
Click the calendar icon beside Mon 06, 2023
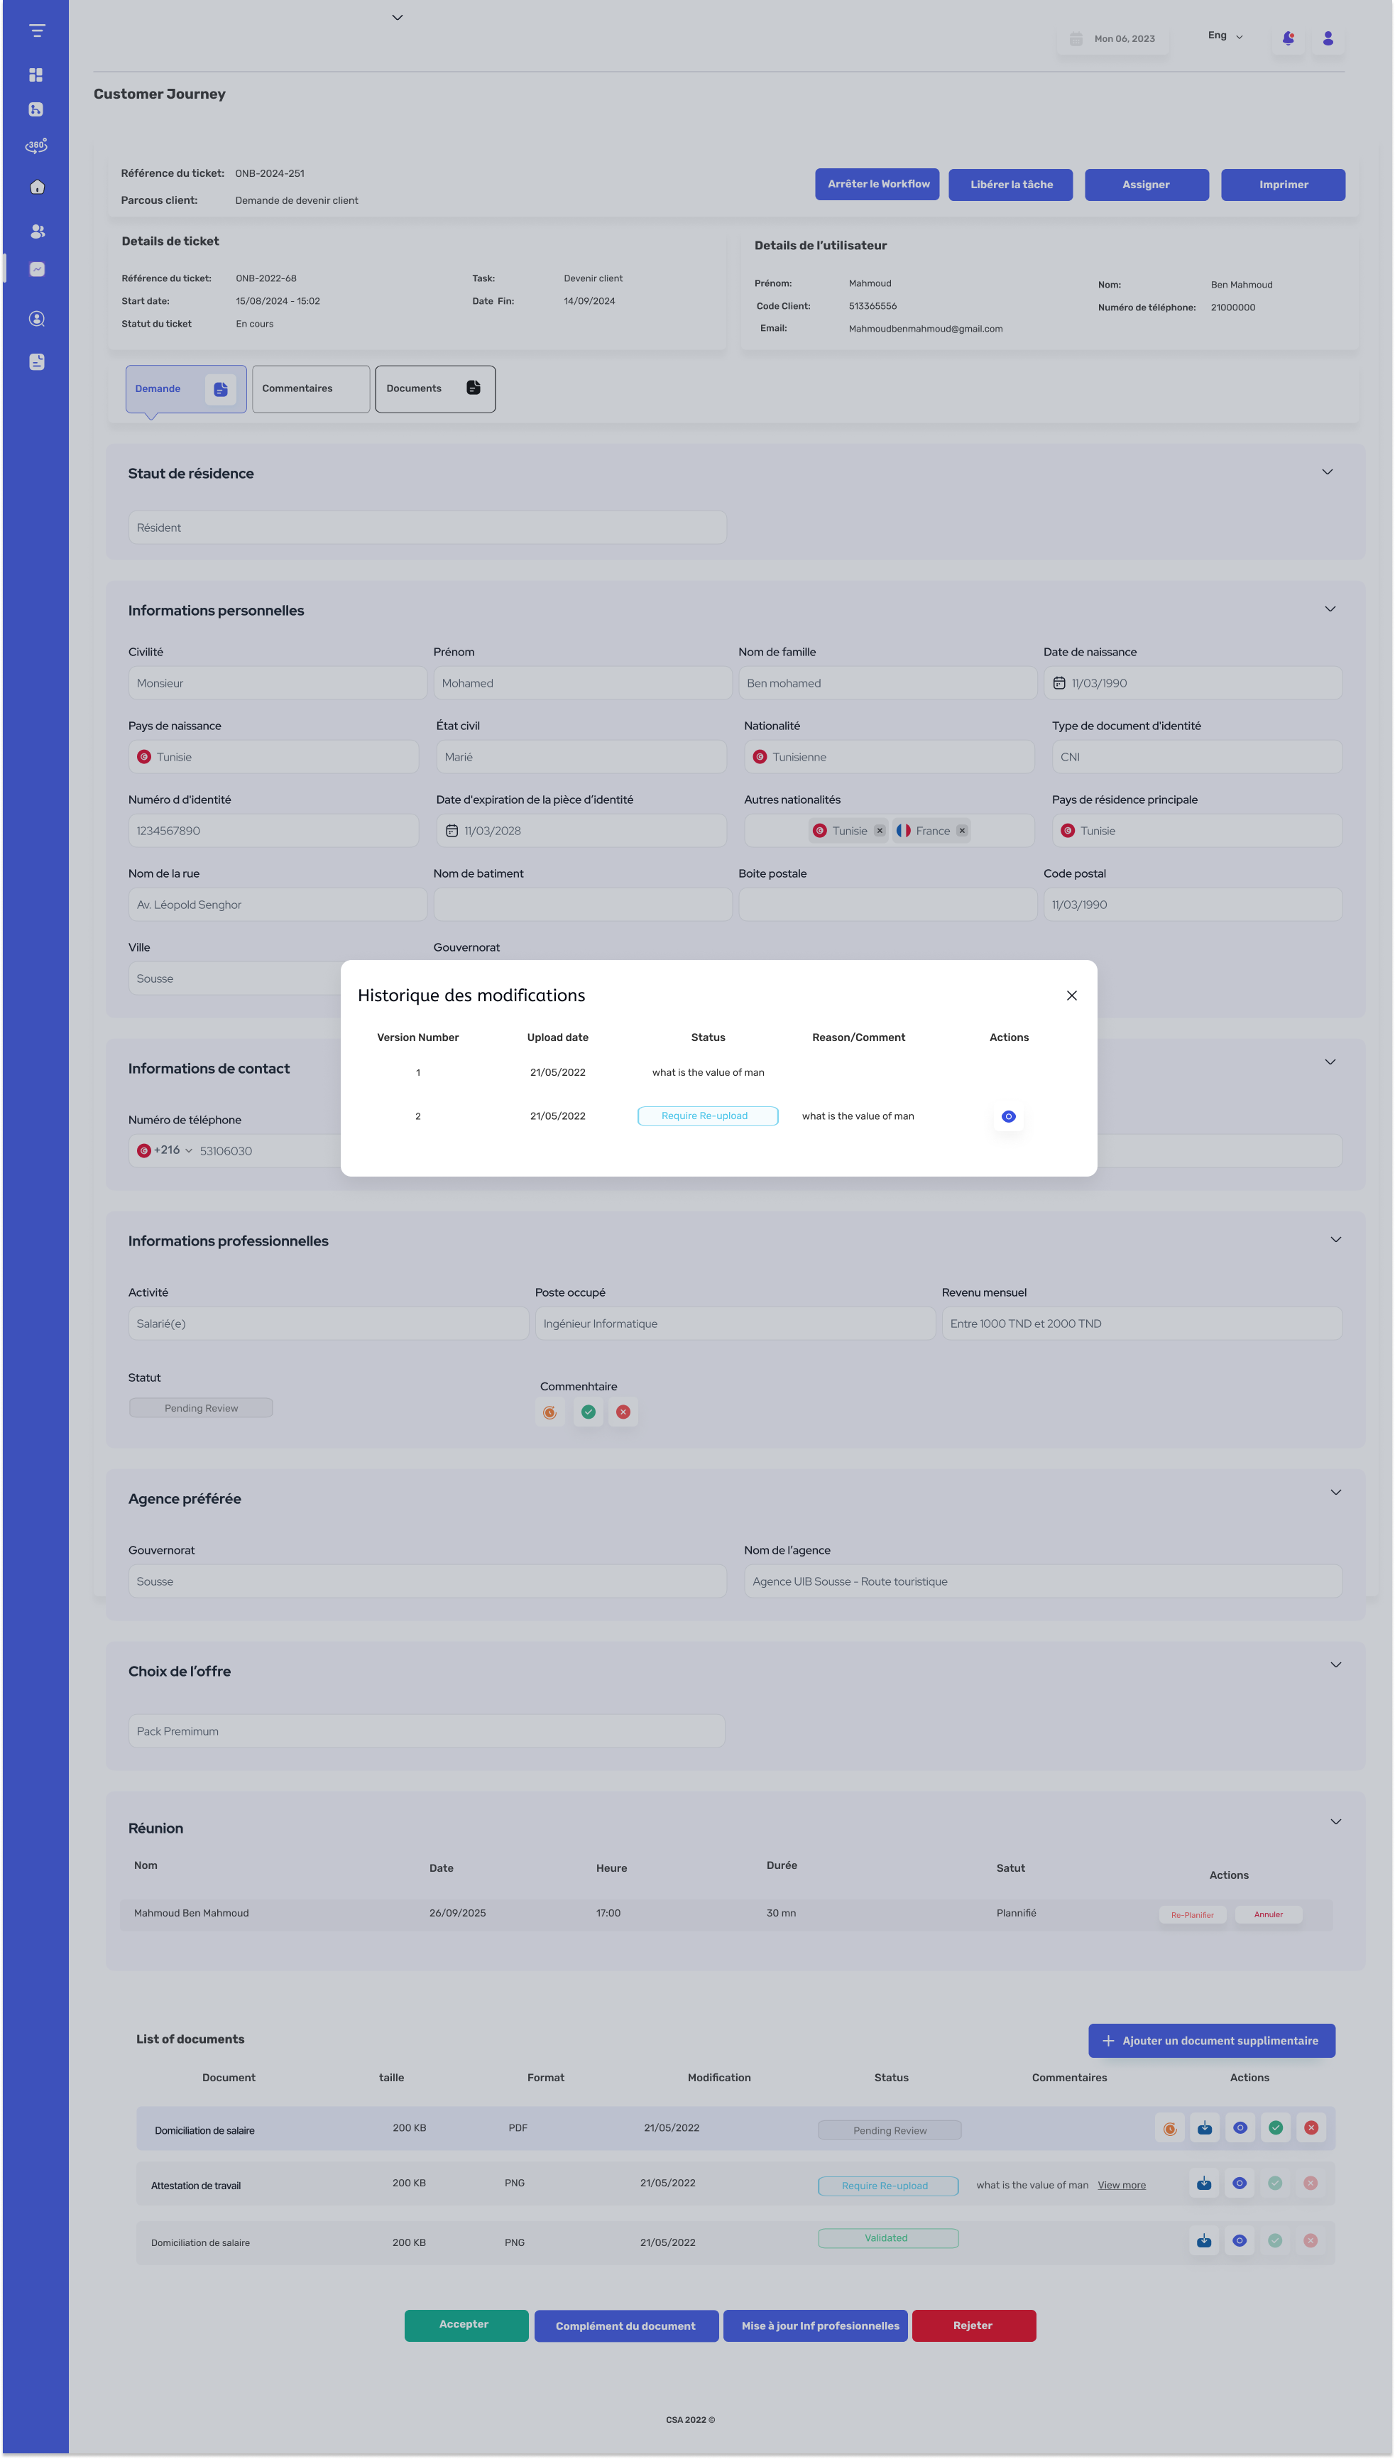(1076, 39)
